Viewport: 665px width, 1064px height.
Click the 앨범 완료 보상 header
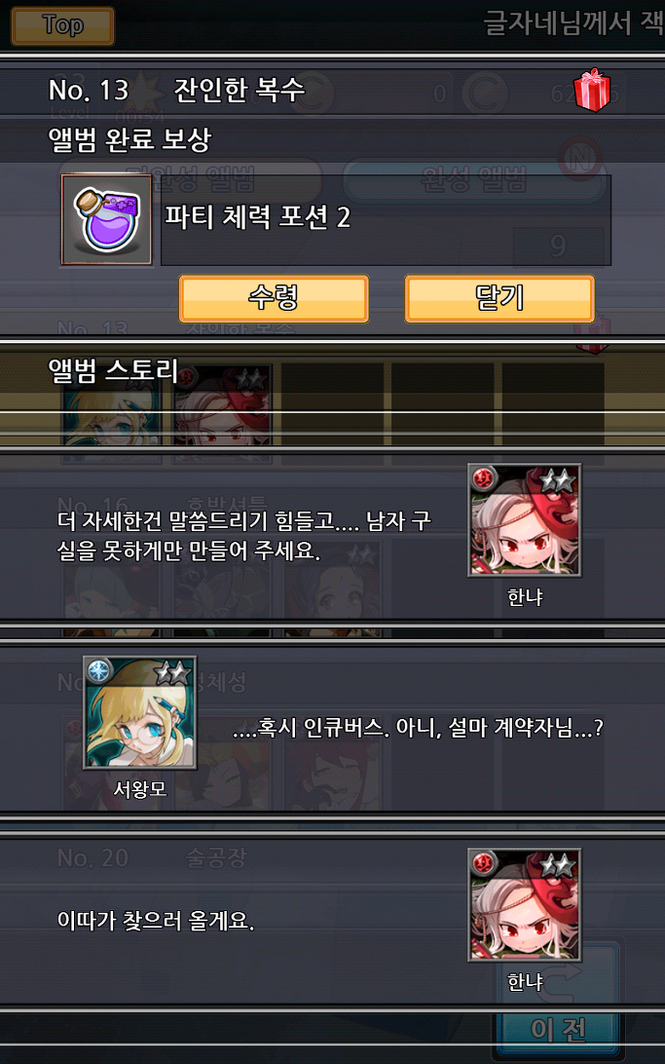(x=129, y=139)
